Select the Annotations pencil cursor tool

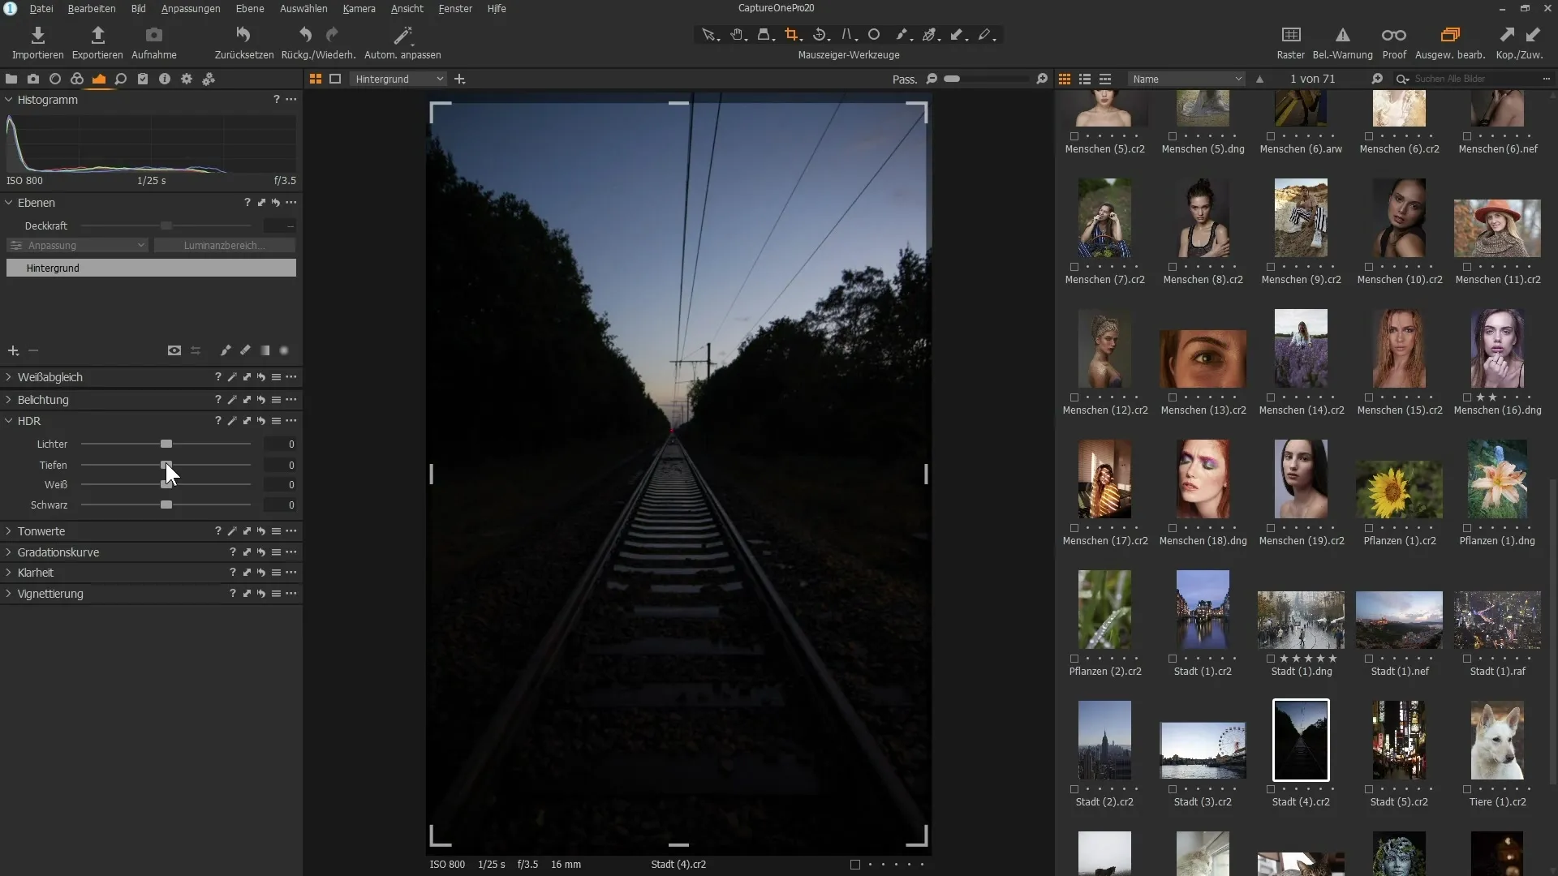point(985,35)
